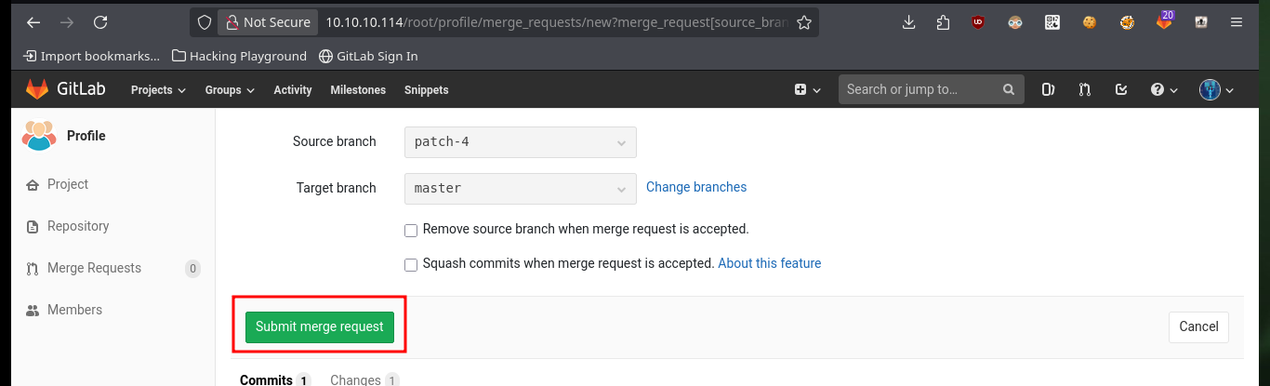Open the Projects menu dropdown
Screen dimensions: 1270x386
pyautogui.click(x=158, y=90)
